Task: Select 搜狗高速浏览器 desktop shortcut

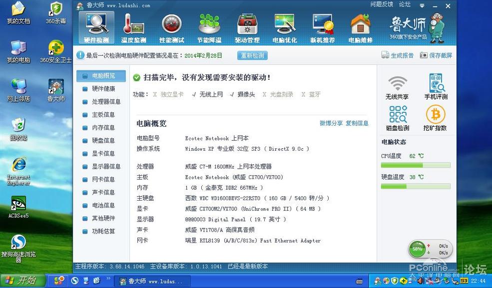Action: 18,249
